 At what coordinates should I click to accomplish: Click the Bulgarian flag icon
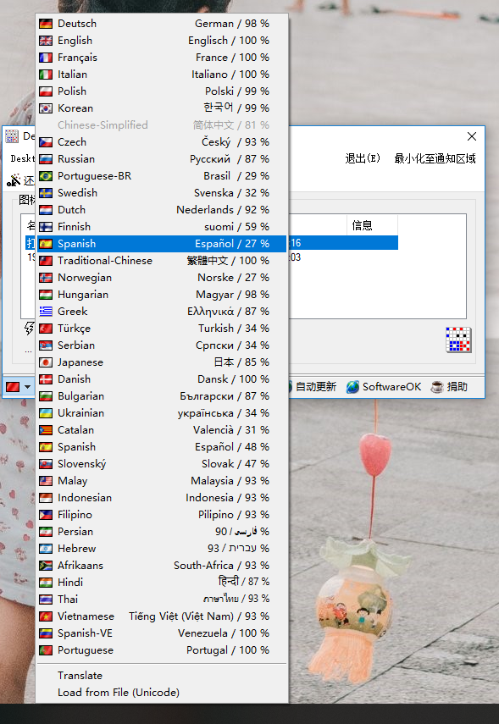click(x=46, y=396)
